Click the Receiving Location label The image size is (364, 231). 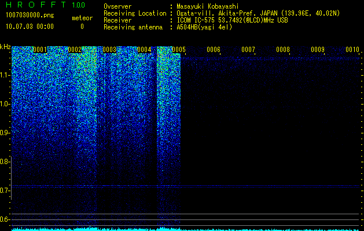pos(135,13)
